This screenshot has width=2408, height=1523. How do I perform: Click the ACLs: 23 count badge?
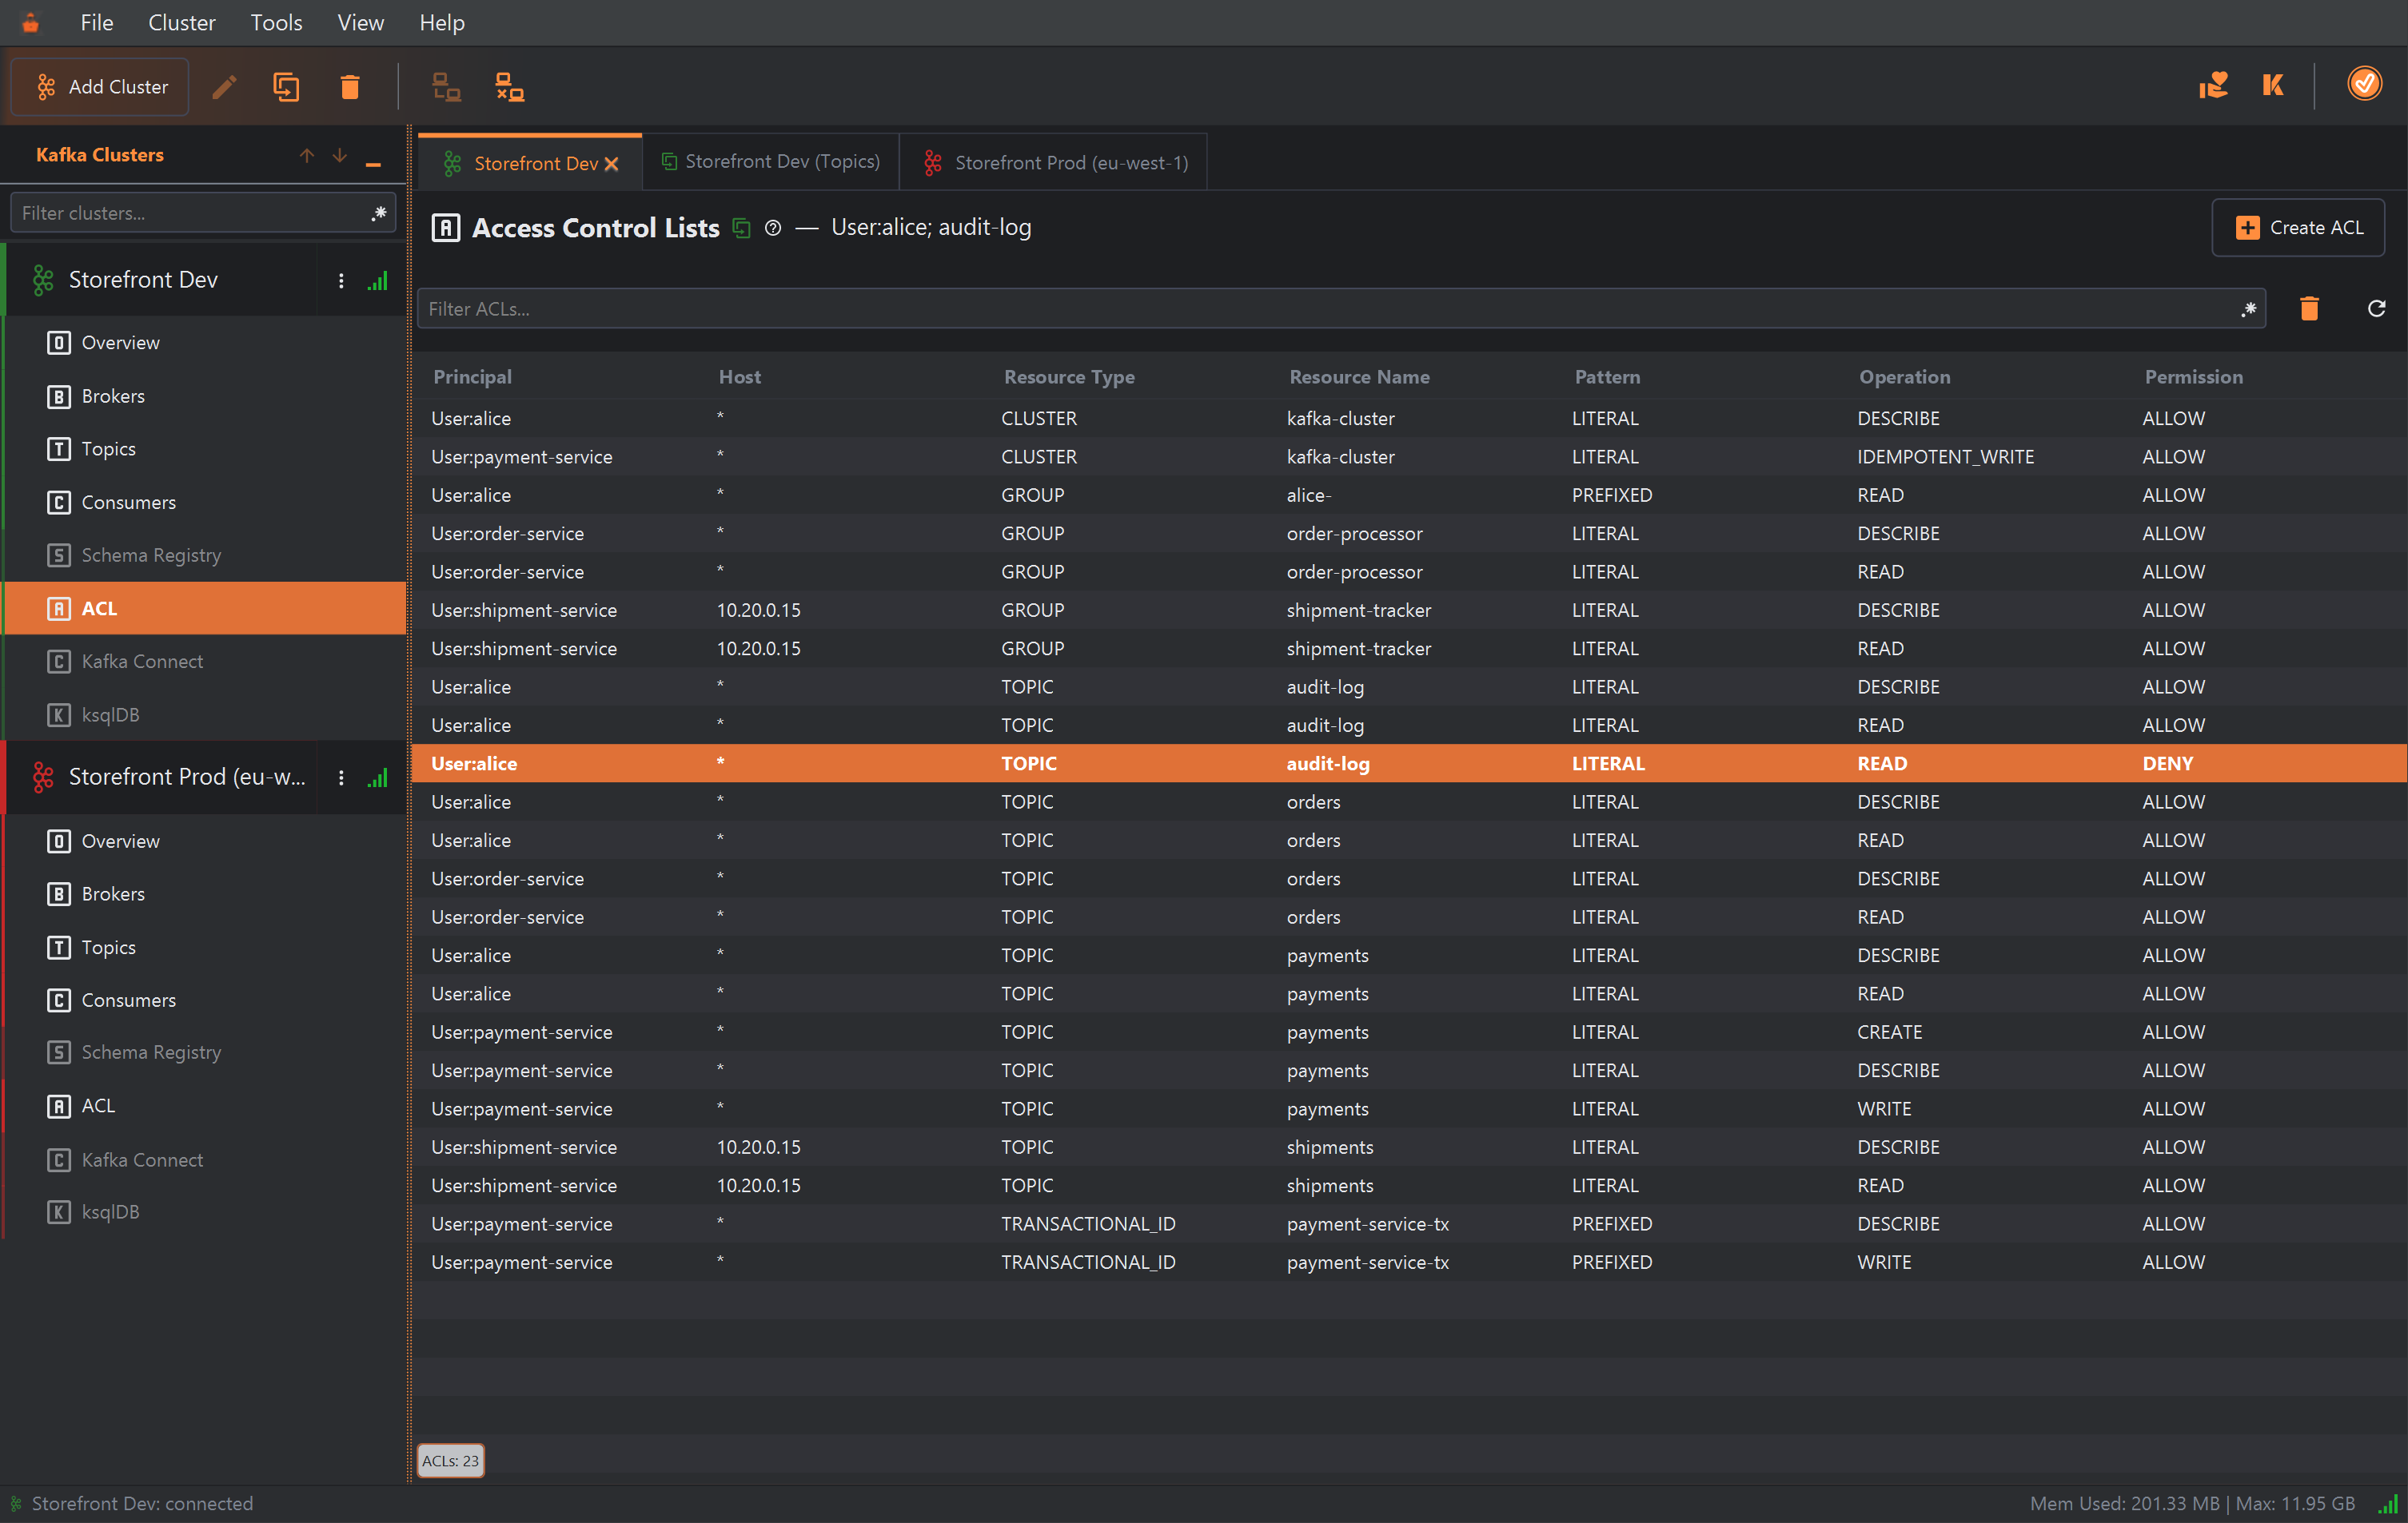[450, 1460]
